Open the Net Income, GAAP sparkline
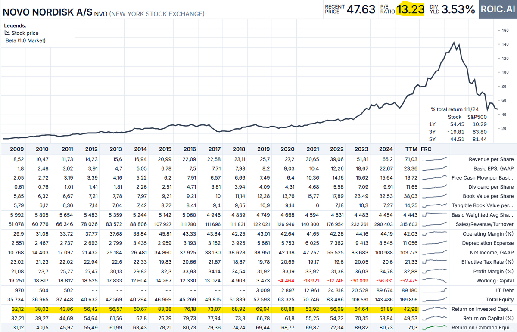 coord(435,253)
